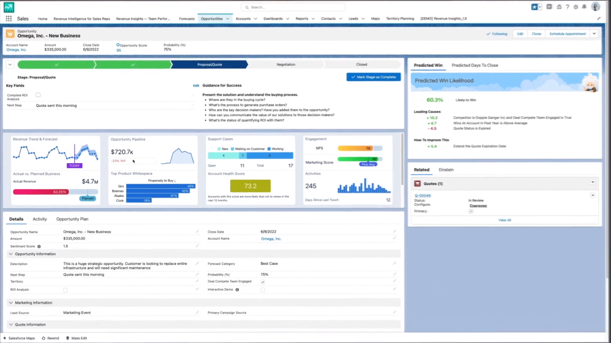Viewport: 611px width, 343px height.
Task: Open the Quotes related list dropdown menu
Action: point(593,182)
